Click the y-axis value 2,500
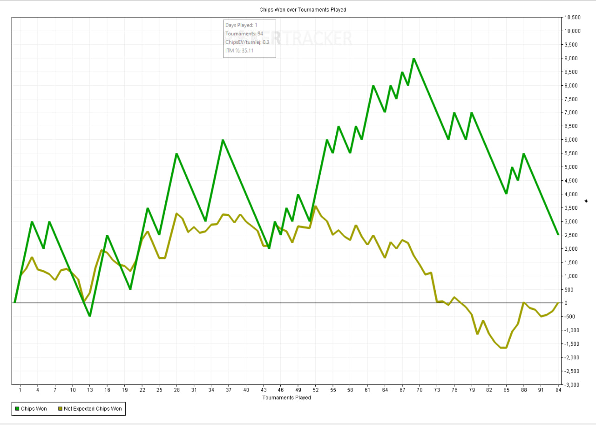This screenshot has height=425, width=596. coord(571,235)
